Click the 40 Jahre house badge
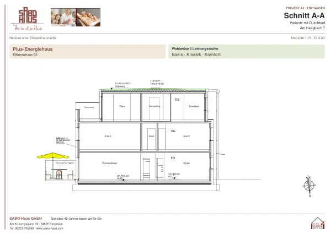The width and height of the screenshot is (331, 234). pos(318,223)
